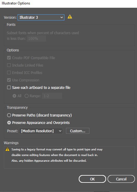This screenshot has height=192, width=137.
Task: Confirm the dialog with OK
Action: (x=92, y=179)
